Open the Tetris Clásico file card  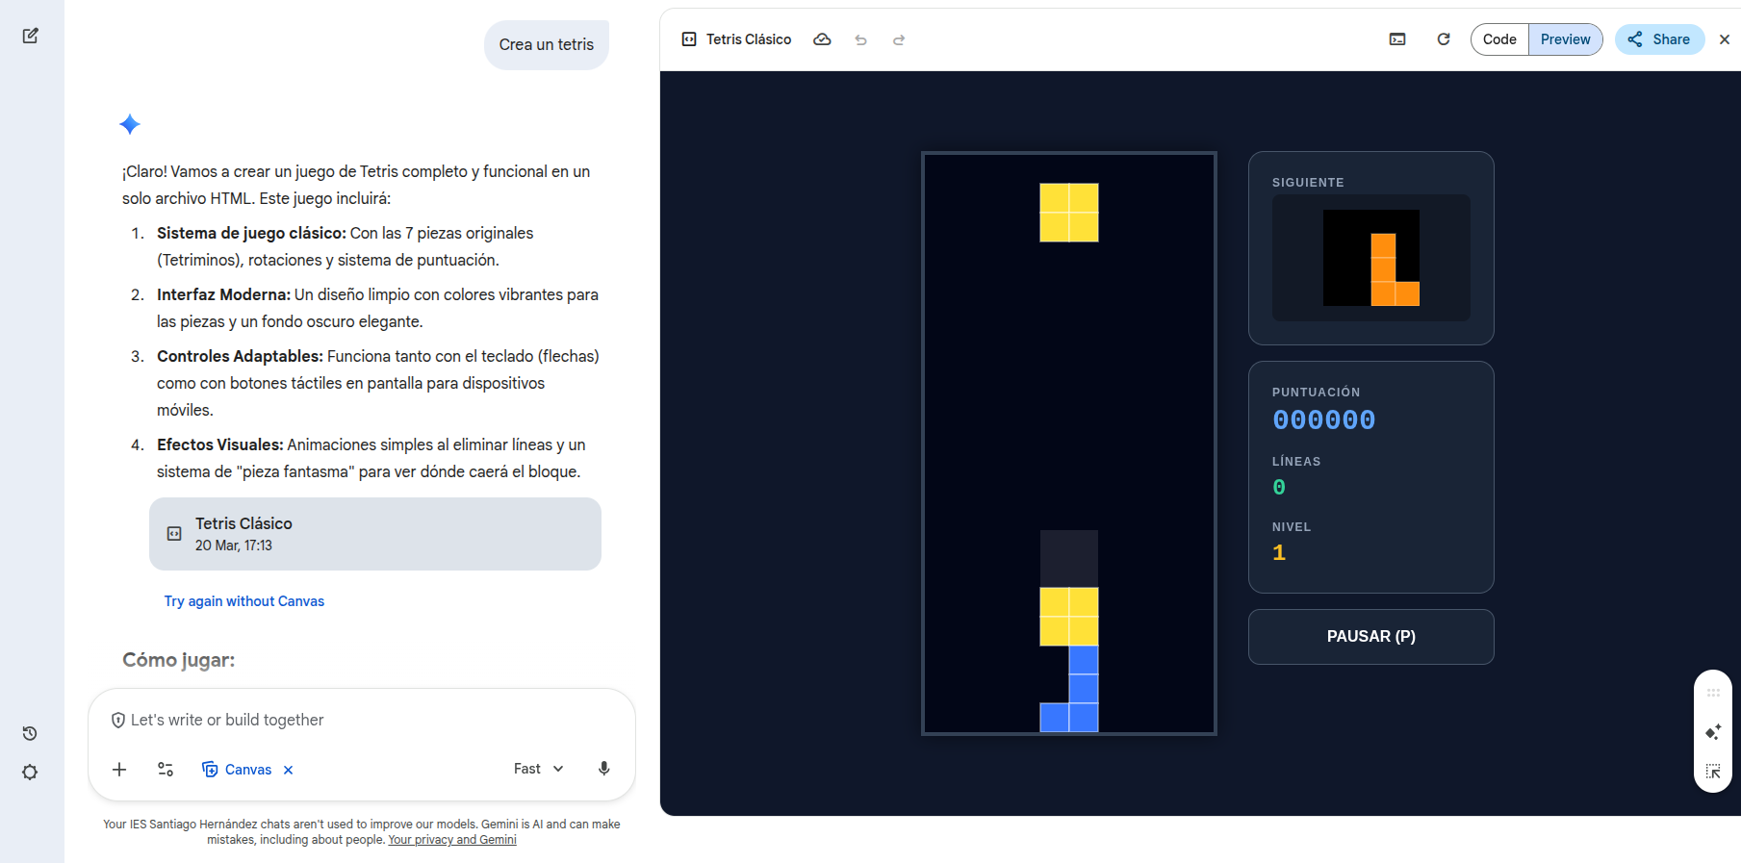(x=374, y=534)
